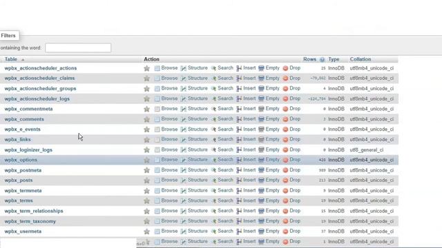View Structure of wpbx_options
This screenshot has width=442, height=248.
tap(198, 159)
